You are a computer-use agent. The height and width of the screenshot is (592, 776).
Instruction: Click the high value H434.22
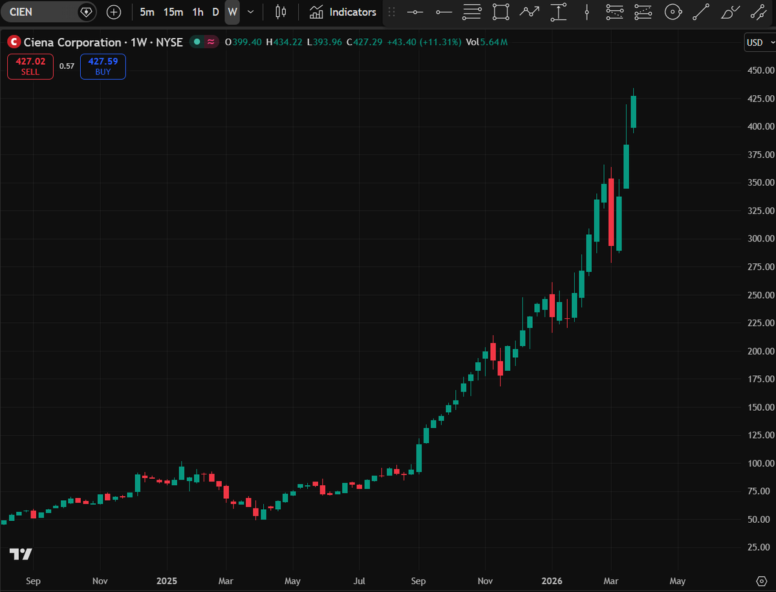[x=284, y=42]
